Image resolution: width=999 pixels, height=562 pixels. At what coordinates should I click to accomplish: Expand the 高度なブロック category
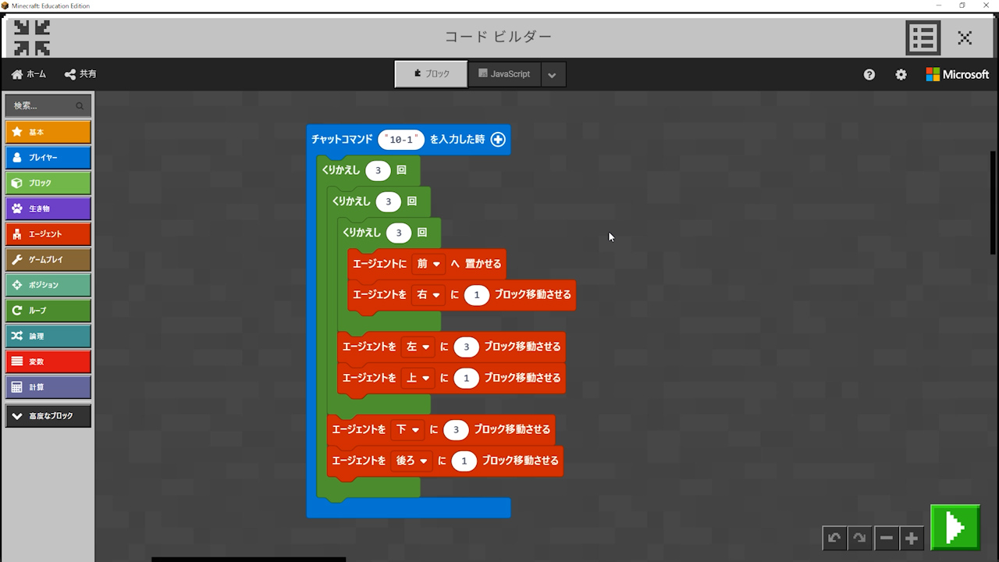pos(48,416)
